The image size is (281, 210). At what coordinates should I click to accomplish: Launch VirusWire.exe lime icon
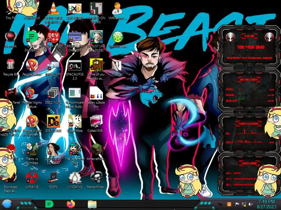point(117,39)
